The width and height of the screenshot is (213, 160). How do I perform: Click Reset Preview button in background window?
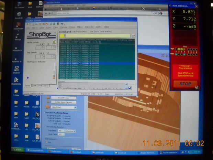(64, 98)
